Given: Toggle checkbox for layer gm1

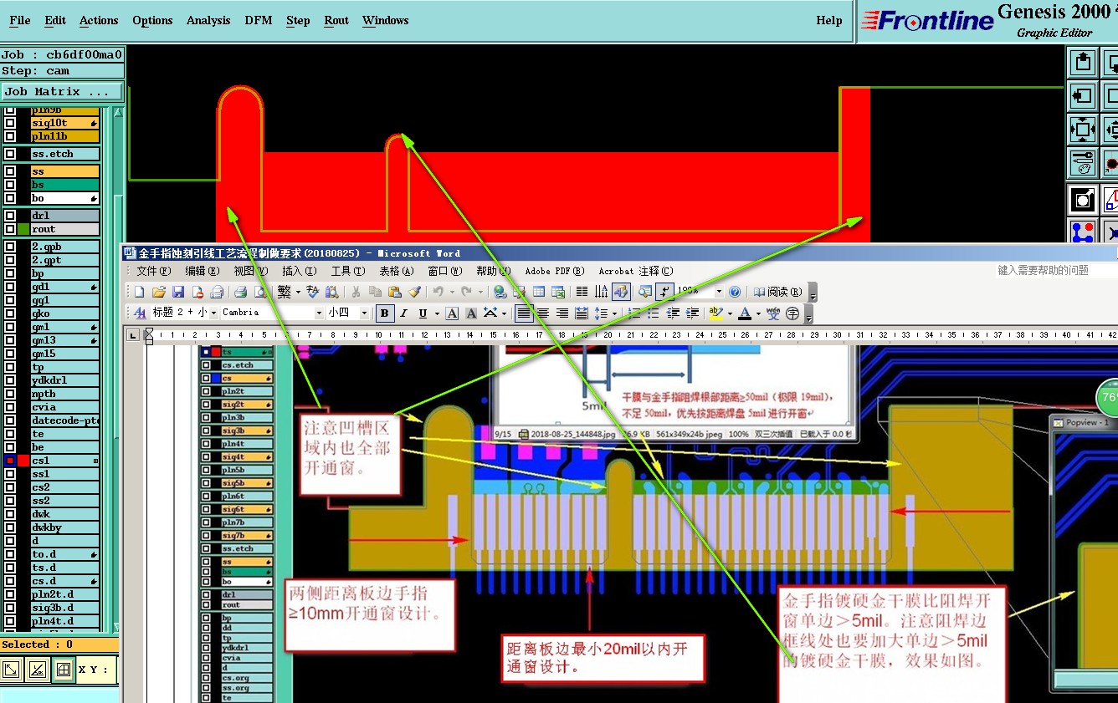Looking at the screenshot, I should (10, 327).
